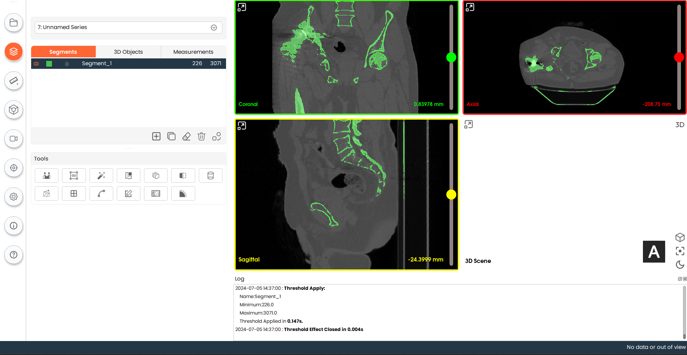Duplicate the selected segment
The height and width of the screenshot is (355, 687).
pyautogui.click(x=171, y=136)
